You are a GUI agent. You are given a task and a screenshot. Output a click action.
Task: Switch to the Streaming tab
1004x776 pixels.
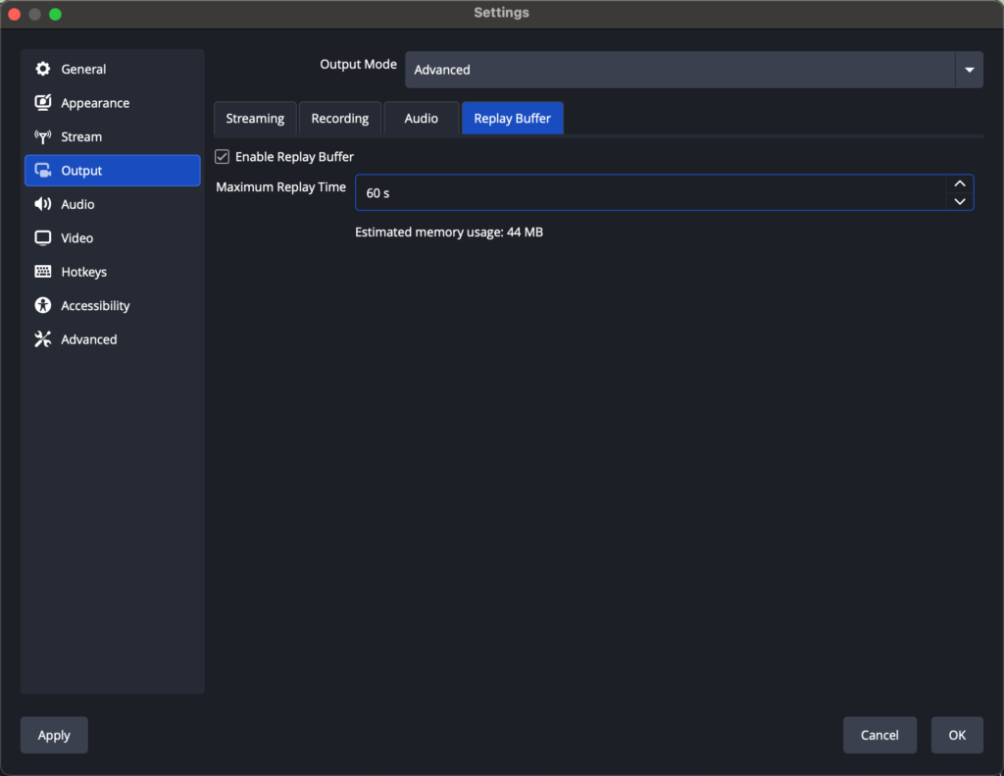pyautogui.click(x=255, y=118)
